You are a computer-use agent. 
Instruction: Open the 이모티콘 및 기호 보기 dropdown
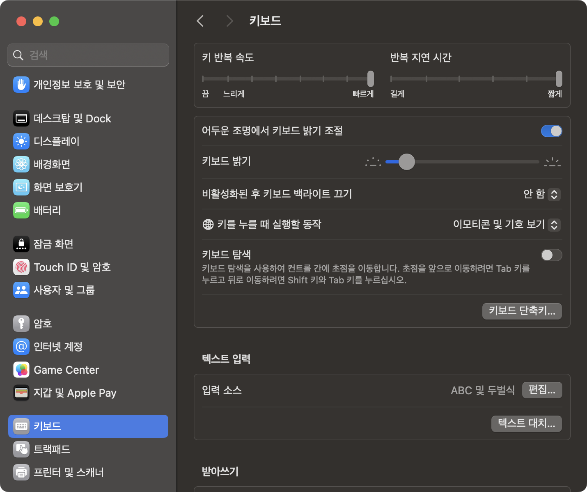coord(507,225)
